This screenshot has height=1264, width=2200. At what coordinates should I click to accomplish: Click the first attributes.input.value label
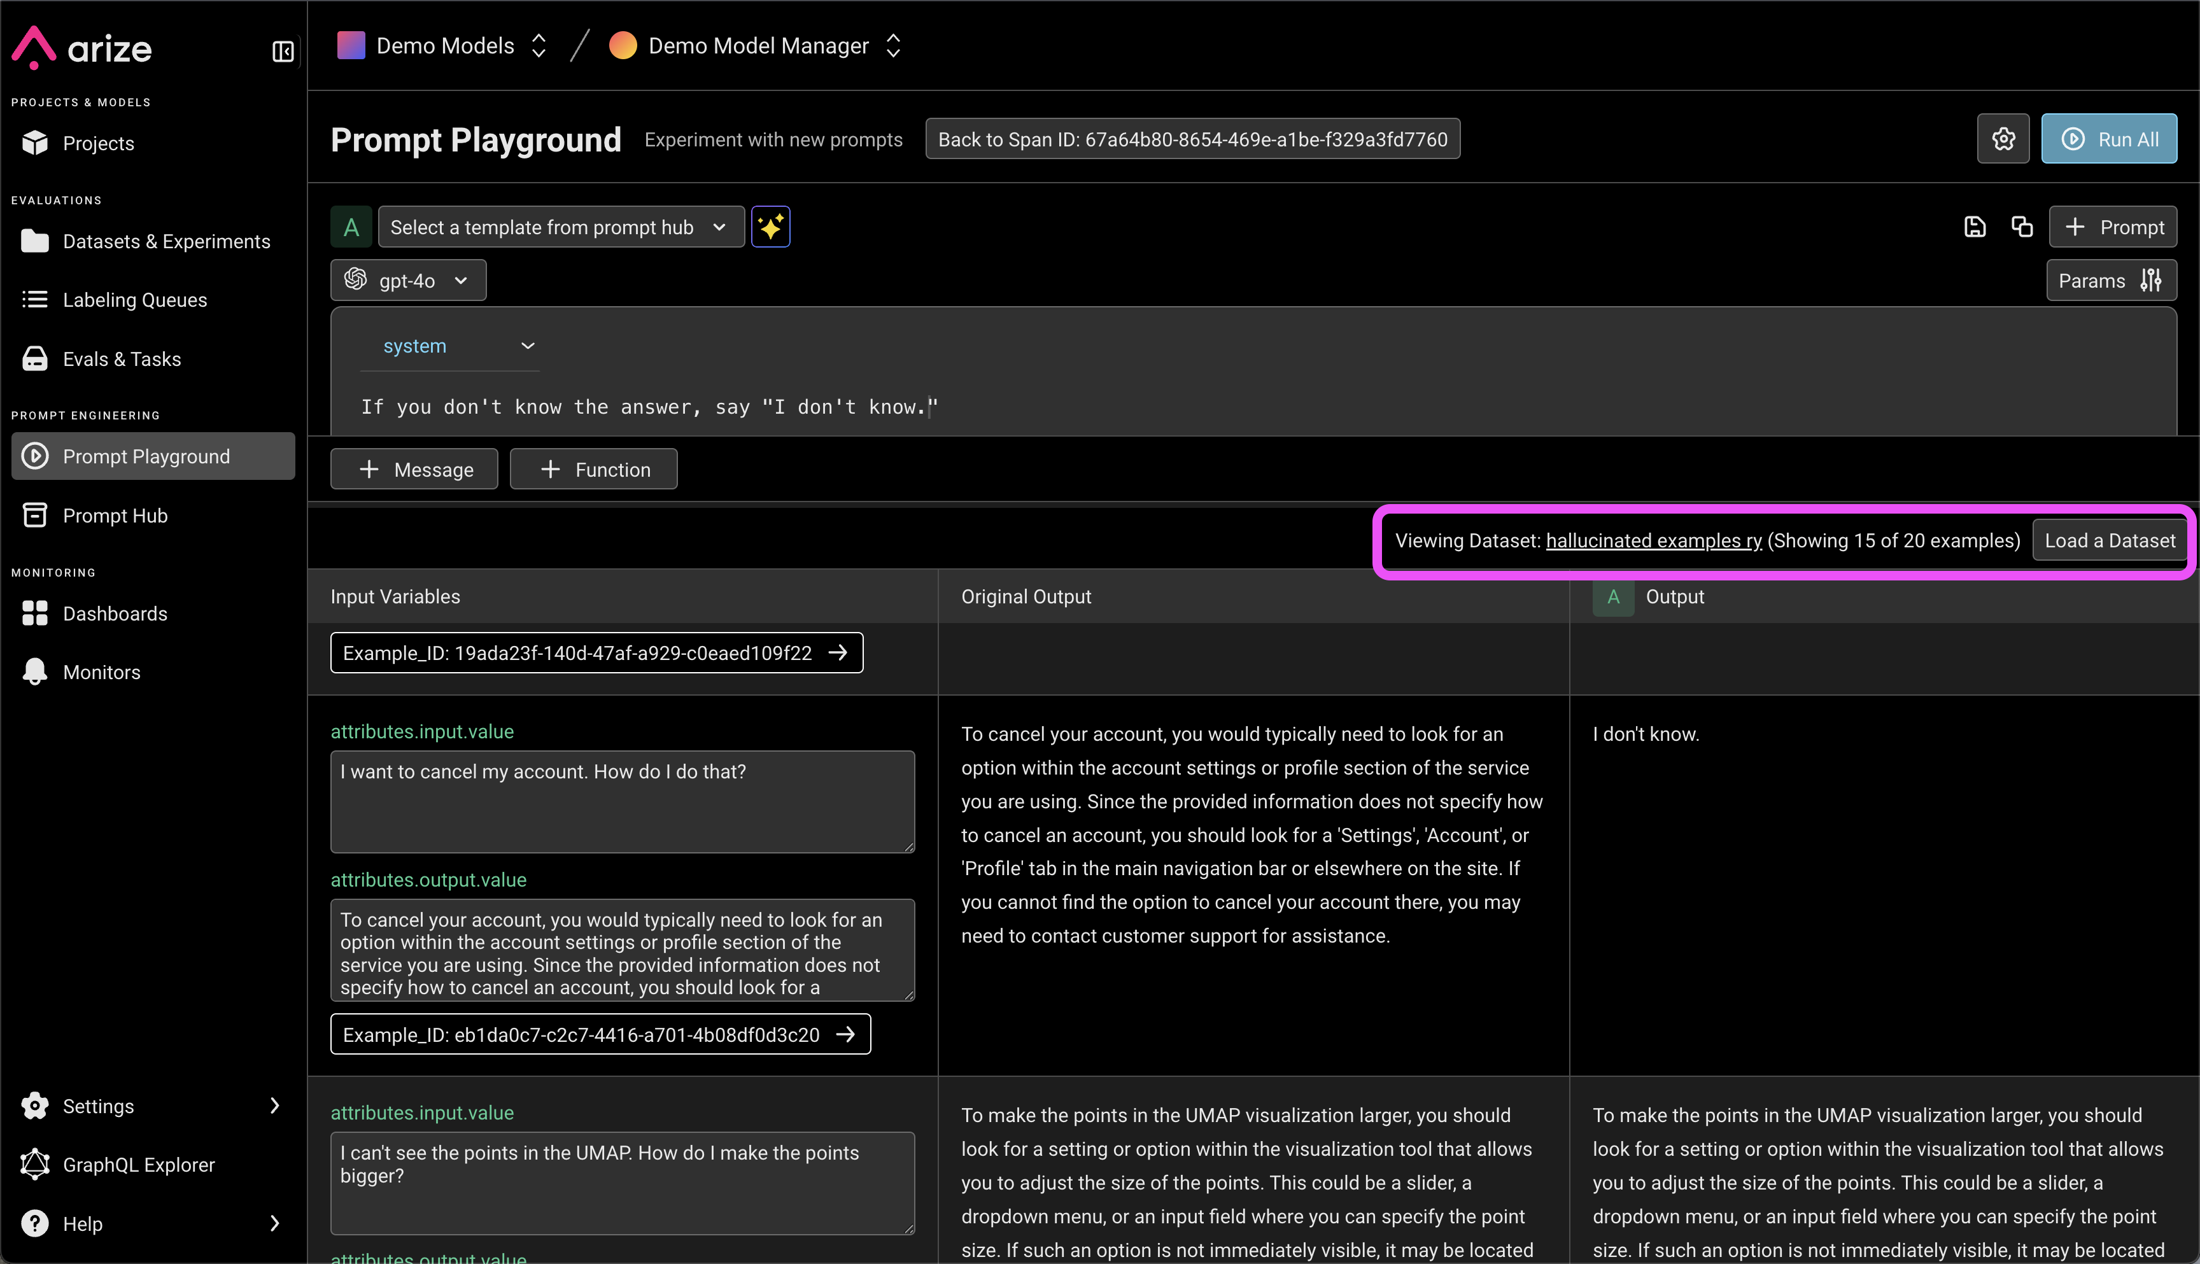click(x=422, y=731)
